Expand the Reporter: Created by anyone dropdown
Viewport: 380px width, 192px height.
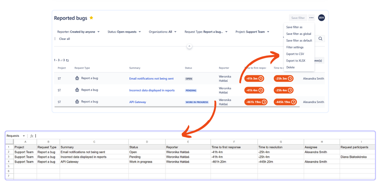(78, 31)
